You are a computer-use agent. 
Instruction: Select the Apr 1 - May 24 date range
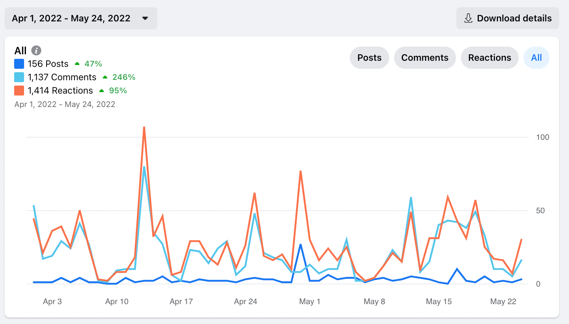pyautogui.click(x=71, y=18)
